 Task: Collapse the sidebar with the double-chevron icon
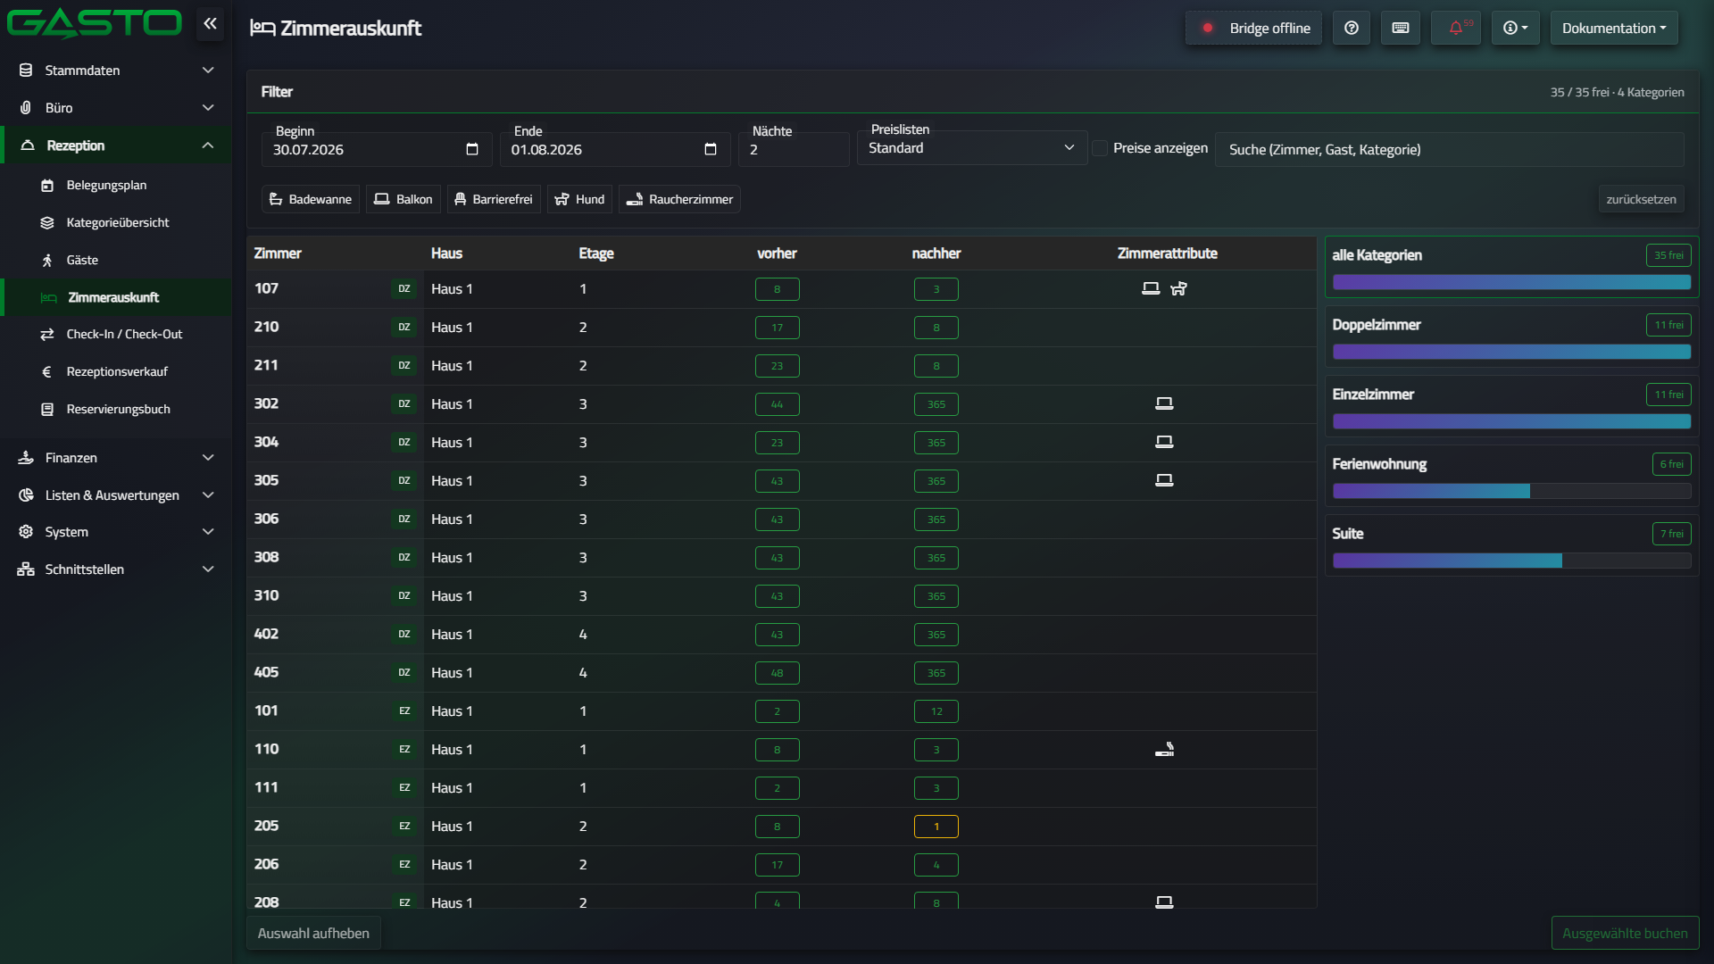[210, 24]
